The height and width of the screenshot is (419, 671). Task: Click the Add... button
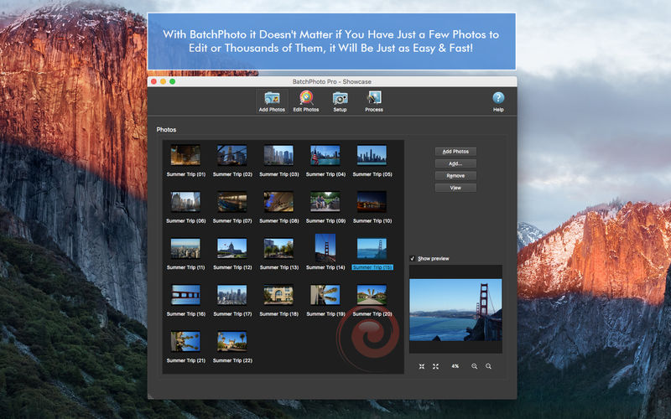tap(455, 163)
